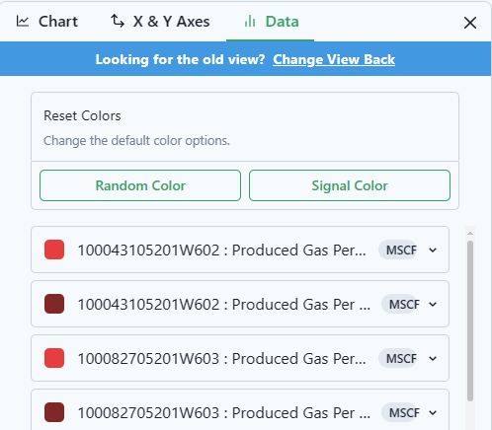Open dark red swatch of last 100082705201W603 series
492x430 pixels.
click(54, 412)
